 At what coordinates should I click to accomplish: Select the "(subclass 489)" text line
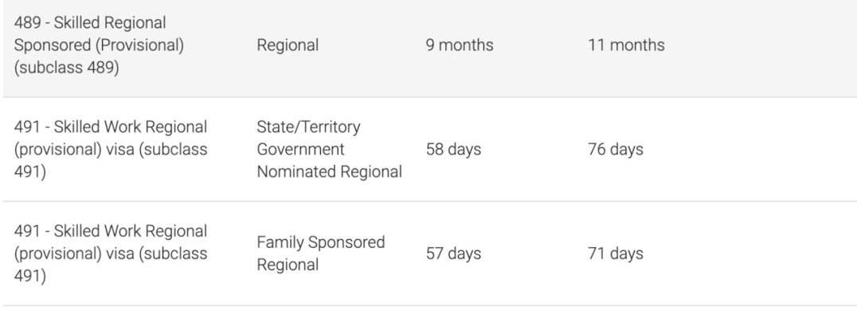coord(66,68)
